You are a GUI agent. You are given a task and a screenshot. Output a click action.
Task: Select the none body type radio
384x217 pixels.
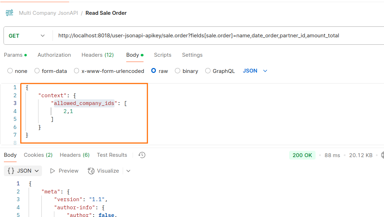point(10,71)
